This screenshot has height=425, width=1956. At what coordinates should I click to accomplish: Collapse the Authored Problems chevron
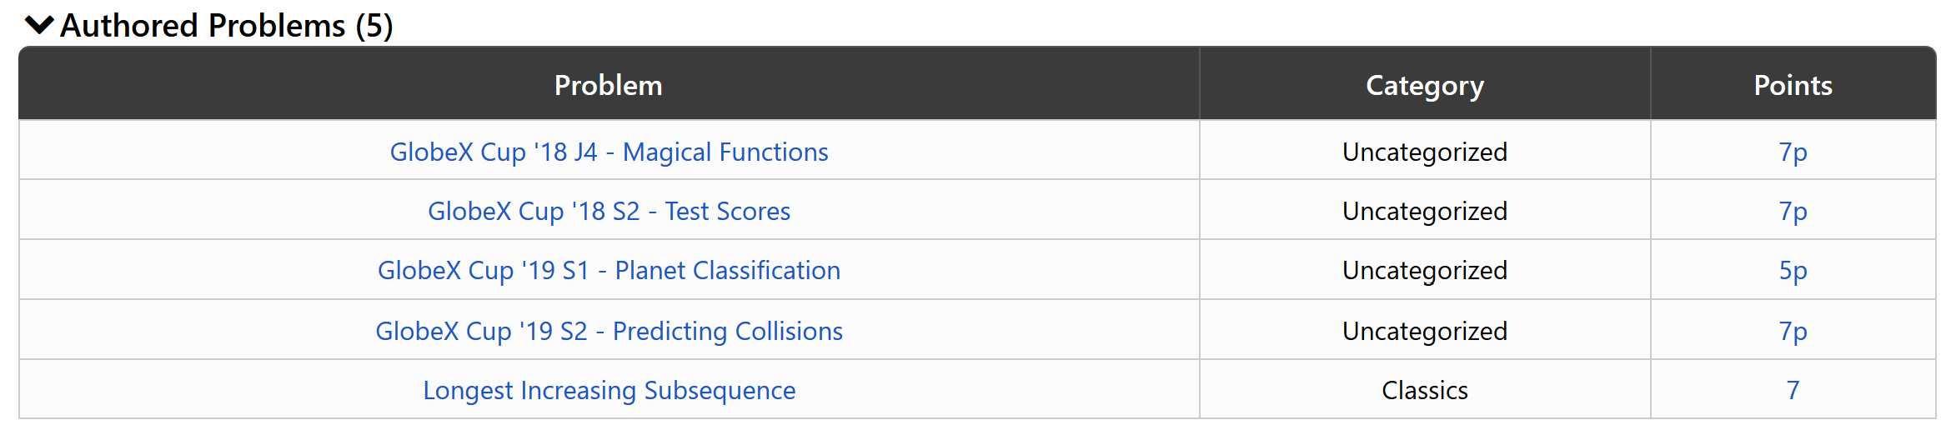coord(39,26)
